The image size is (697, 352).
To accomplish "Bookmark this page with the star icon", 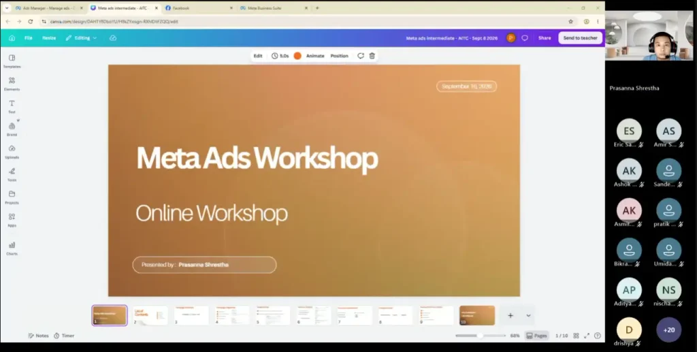I will pyautogui.click(x=571, y=21).
